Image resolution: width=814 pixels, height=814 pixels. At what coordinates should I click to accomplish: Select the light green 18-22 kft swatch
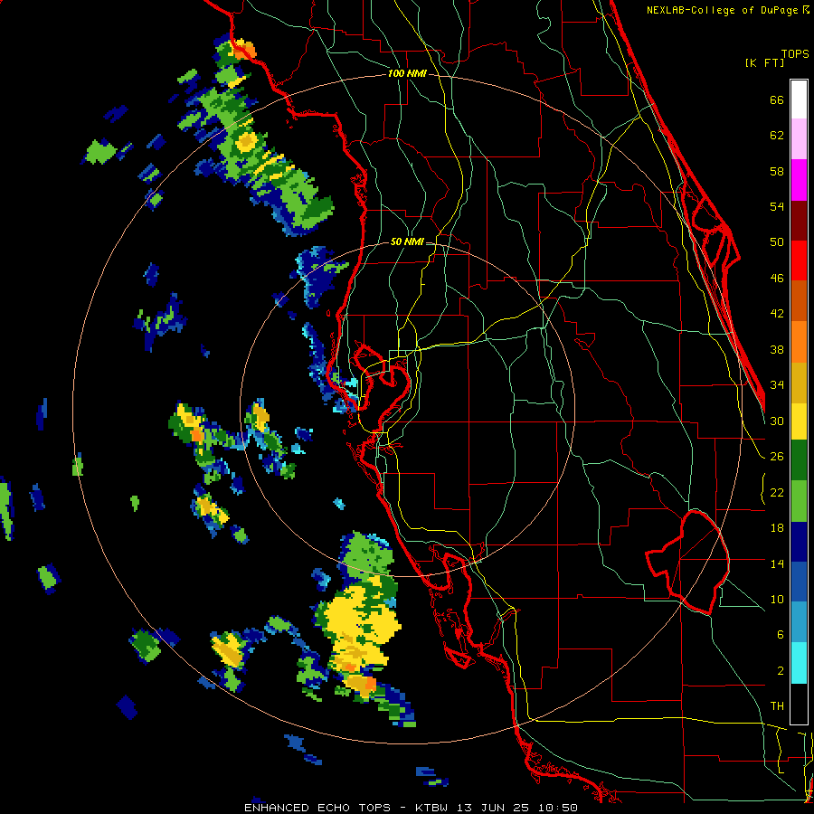coord(799,501)
